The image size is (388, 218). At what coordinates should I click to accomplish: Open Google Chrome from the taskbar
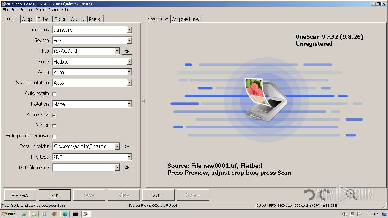pos(55,214)
